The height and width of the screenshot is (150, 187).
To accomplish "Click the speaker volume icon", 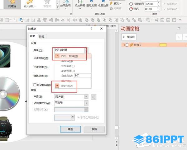I will pyautogui.click(x=93, y=97).
